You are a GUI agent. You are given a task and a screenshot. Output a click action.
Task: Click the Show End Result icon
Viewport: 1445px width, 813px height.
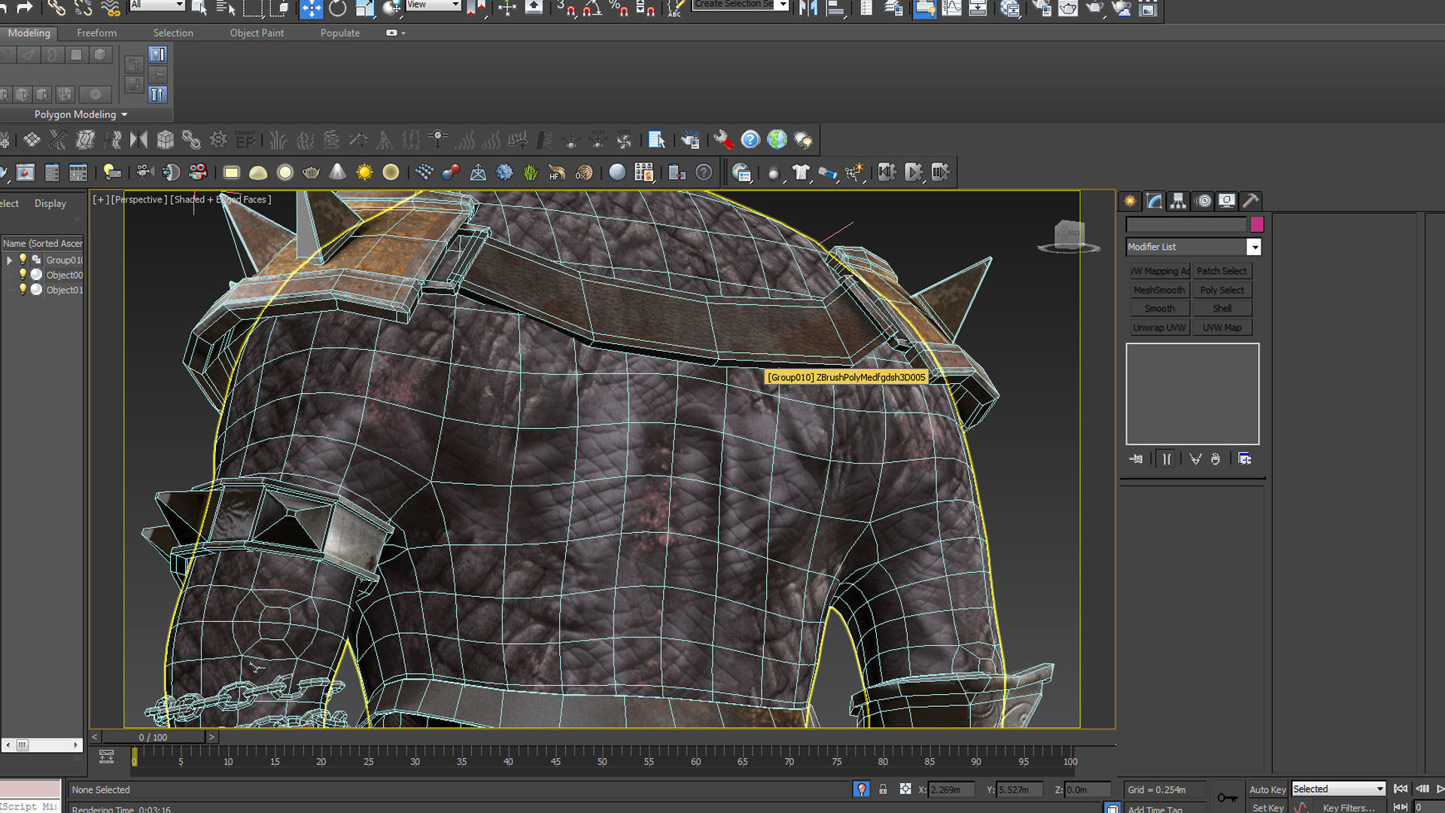pos(1166,458)
